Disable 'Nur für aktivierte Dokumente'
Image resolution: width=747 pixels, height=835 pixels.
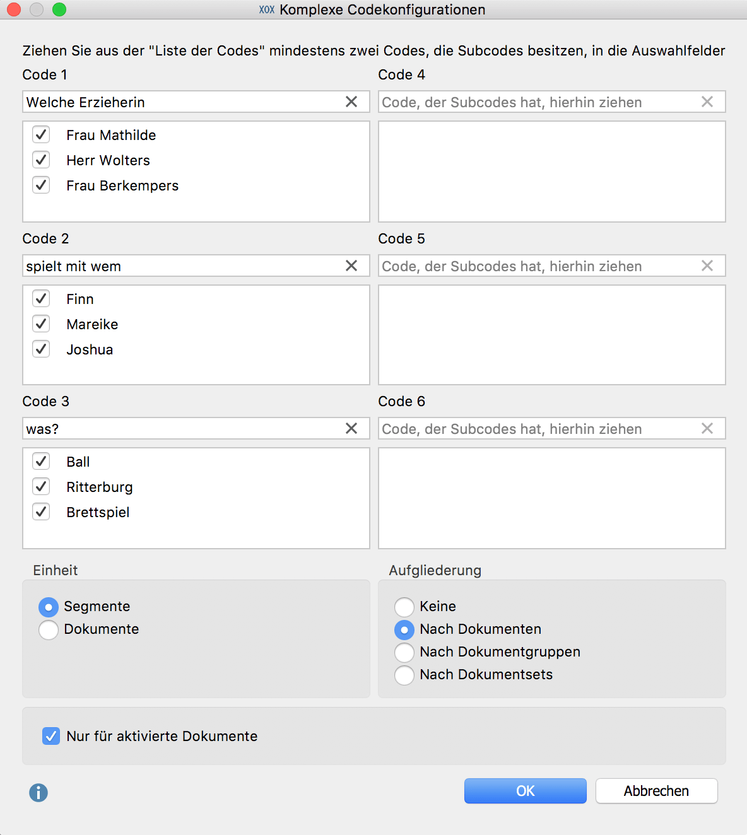[51, 736]
